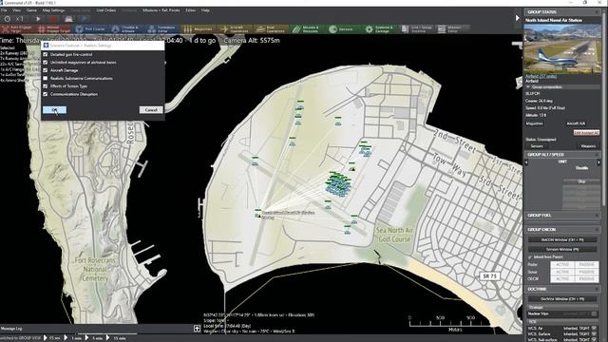Collapse the DOCTRINE panel

point(598,289)
